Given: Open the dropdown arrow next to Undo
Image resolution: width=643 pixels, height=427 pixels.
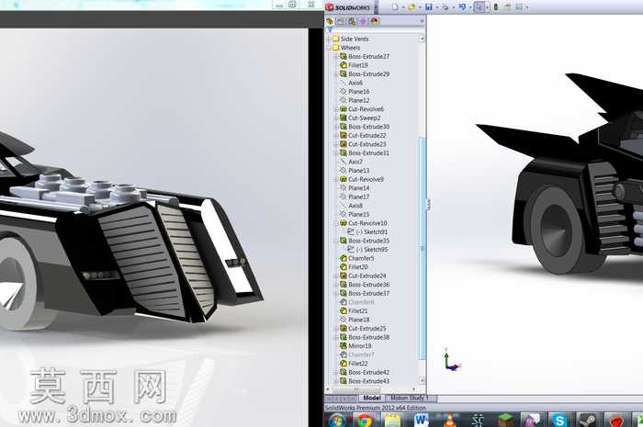Looking at the screenshot, I should (469, 7).
